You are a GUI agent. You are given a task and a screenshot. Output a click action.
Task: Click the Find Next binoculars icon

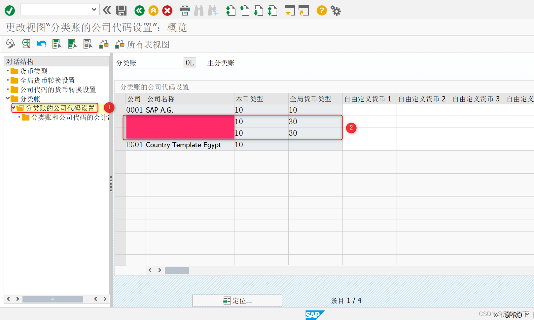(x=213, y=11)
